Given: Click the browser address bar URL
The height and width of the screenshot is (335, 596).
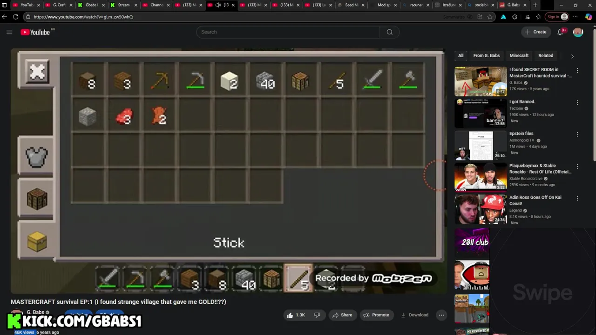Looking at the screenshot, I should click(x=83, y=17).
